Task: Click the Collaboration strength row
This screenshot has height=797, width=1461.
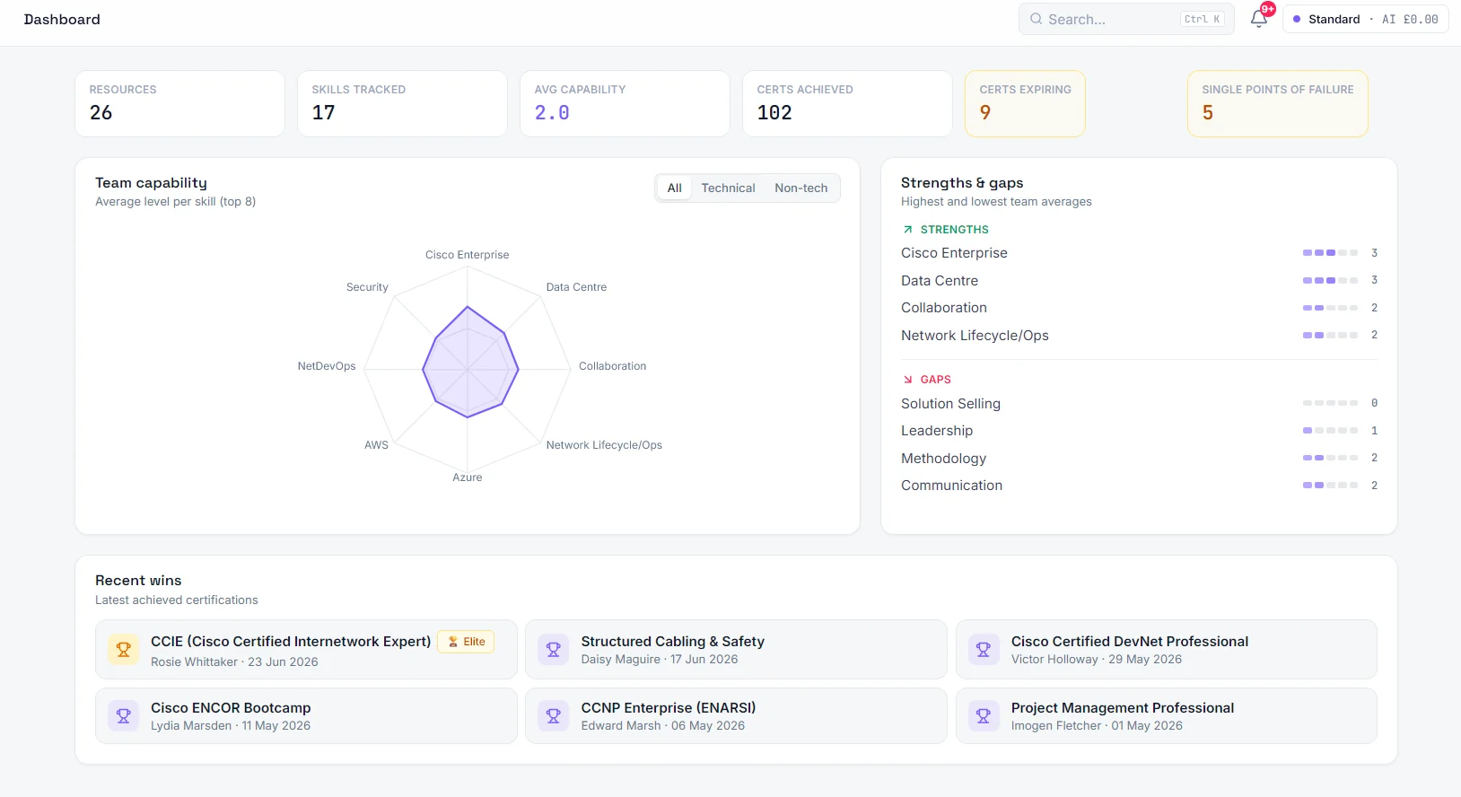Action: click(1139, 308)
